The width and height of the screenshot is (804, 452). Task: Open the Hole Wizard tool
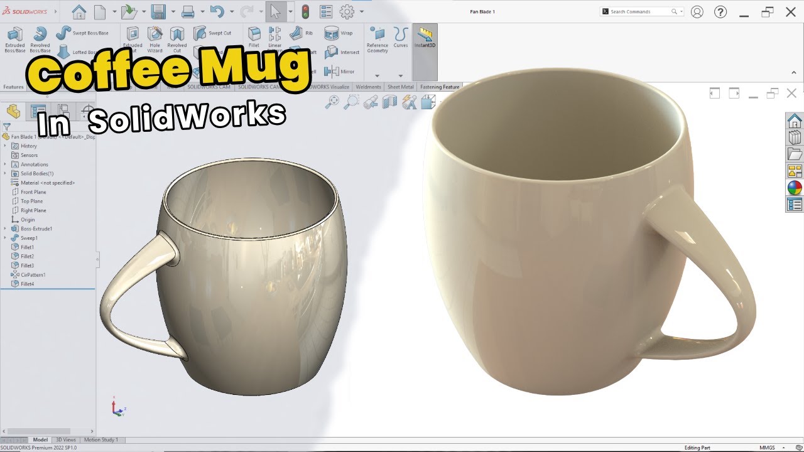(155, 40)
